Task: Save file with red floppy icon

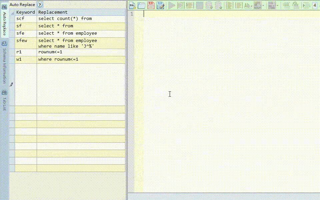Action: coord(151,5)
